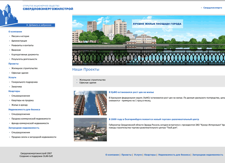
Task: Open Миссия и история page
Action: [x=20, y=36]
